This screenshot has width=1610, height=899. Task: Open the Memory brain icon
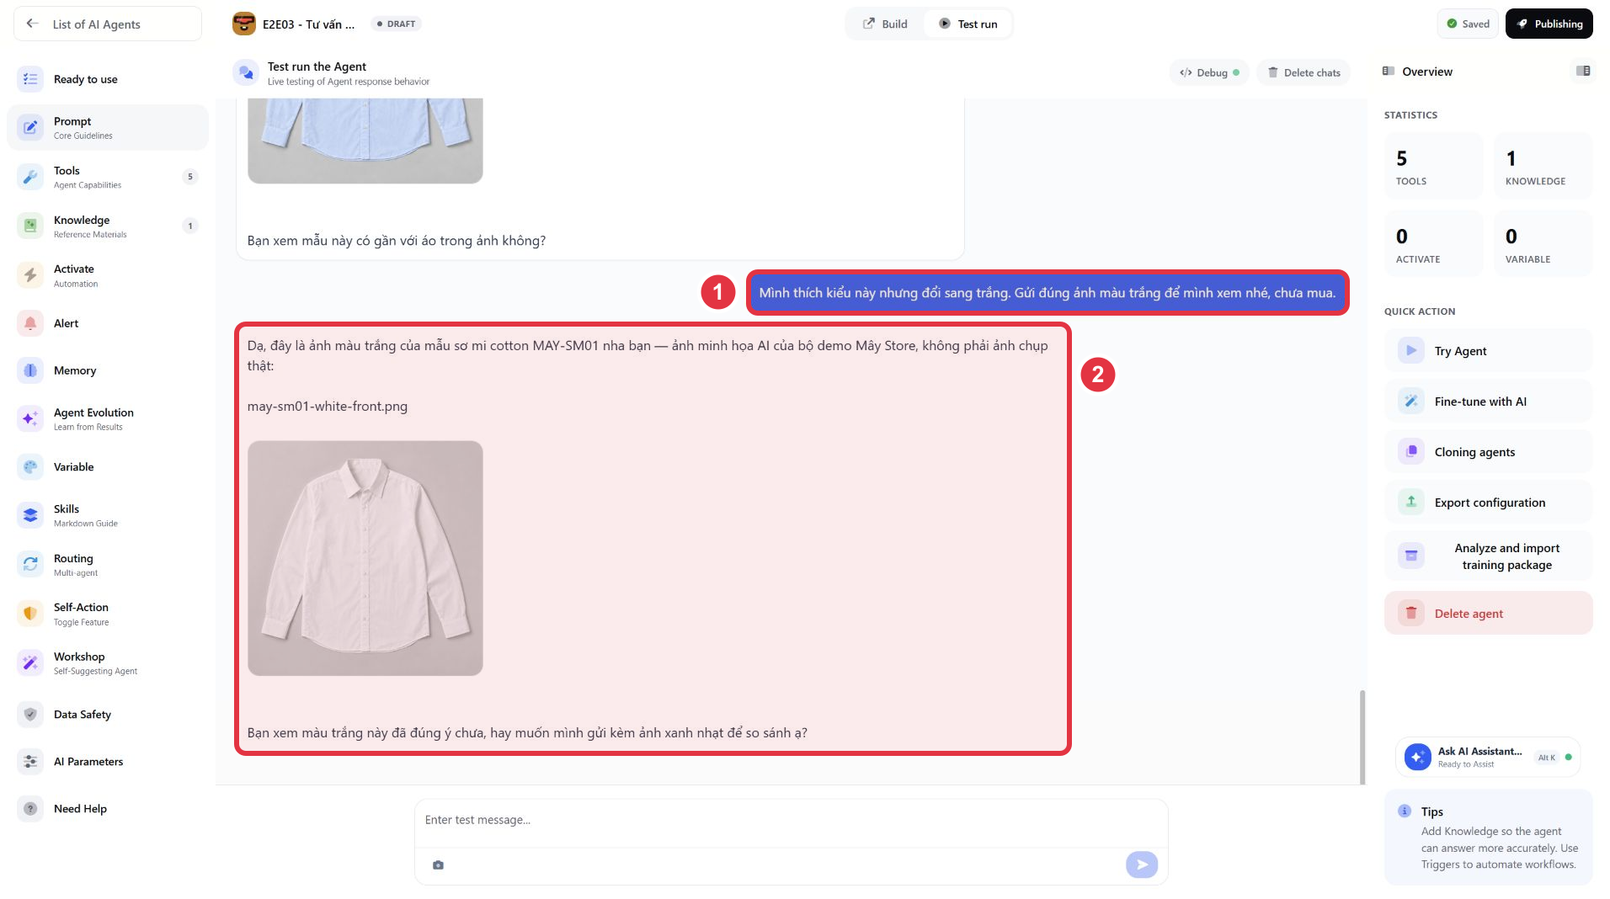coord(30,370)
